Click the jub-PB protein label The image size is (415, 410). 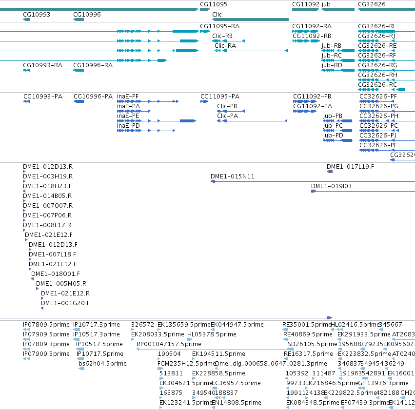[333, 116]
